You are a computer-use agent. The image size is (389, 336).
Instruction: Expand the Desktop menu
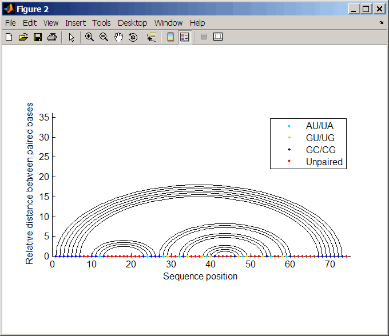click(x=132, y=23)
